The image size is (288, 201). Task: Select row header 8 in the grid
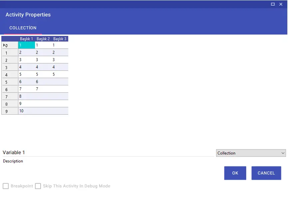point(10,104)
